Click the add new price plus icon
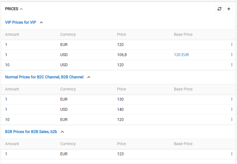 (x=229, y=9)
